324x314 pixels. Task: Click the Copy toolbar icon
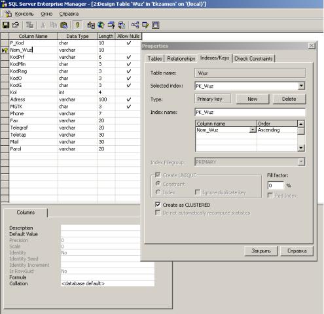point(53,25)
